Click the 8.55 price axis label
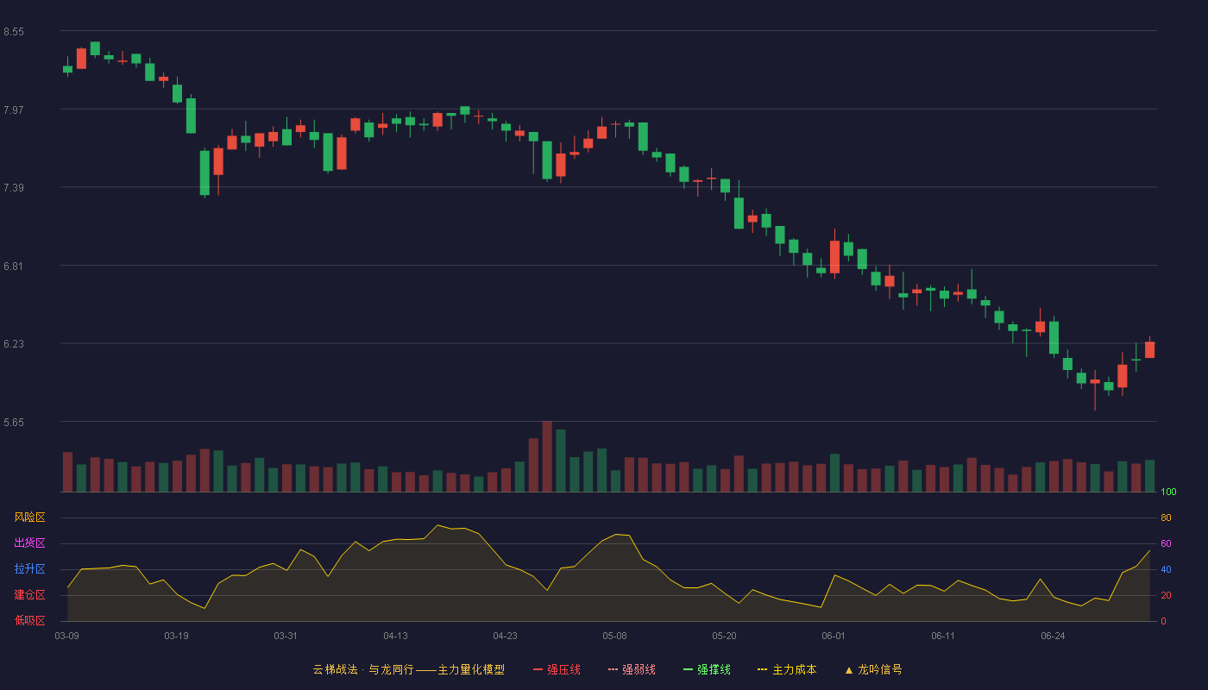 pyautogui.click(x=14, y=32)
